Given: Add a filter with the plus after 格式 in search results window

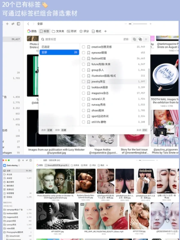Looking at the screenshot, I should [107, 165].
